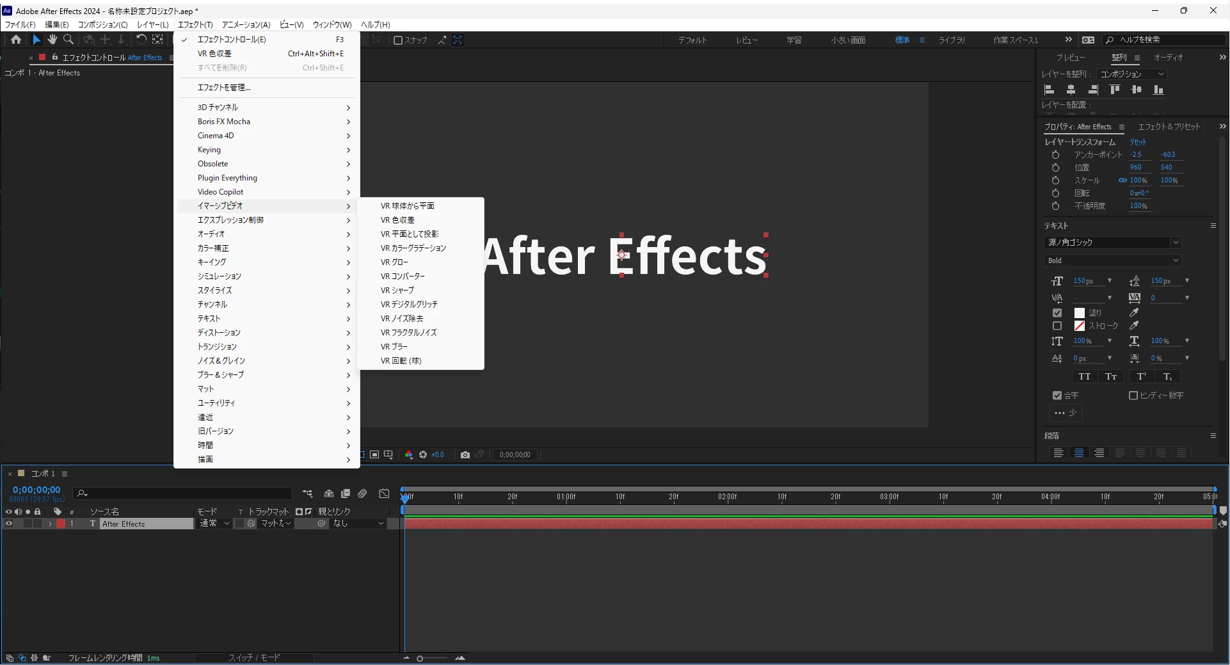The height and width of the screenshot is (665, 1230).
Task: Select the Selection arrow tool
Action: pyautogui.click(x=36, y=40)
